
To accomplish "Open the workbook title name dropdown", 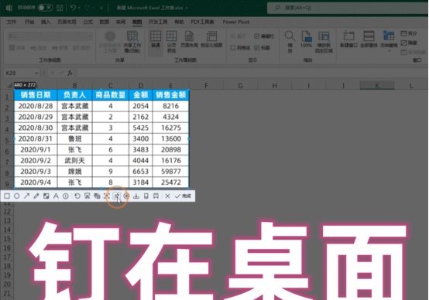I will pos(186,8).
